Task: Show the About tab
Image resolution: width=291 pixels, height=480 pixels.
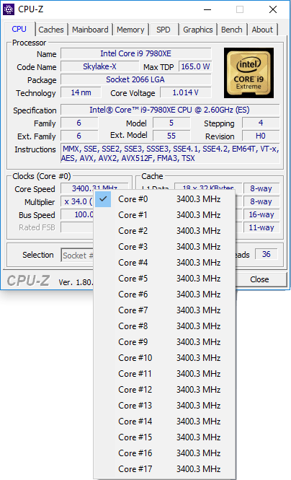Action: [262, 30]
